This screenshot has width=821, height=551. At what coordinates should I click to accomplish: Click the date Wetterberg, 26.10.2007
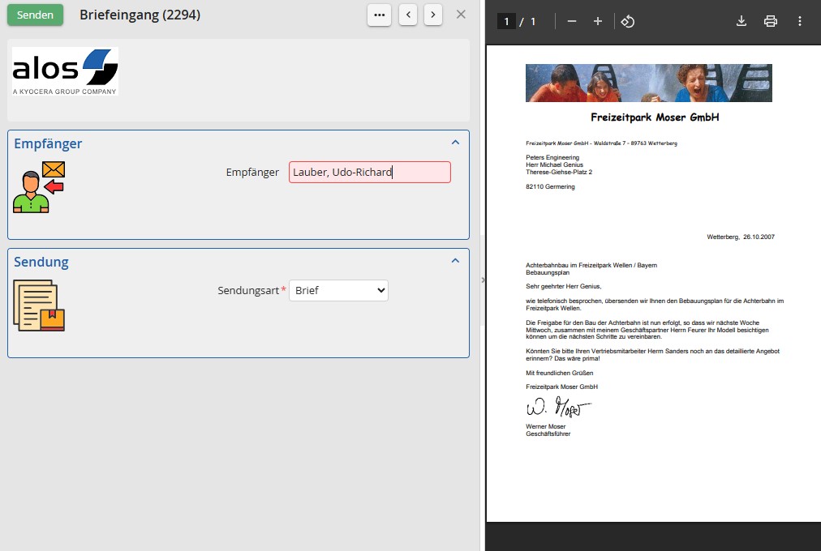click(741, 237)
